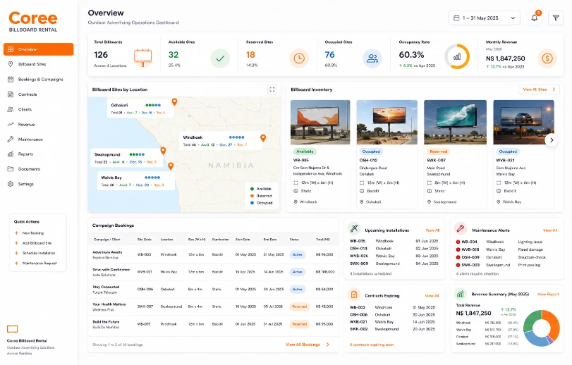Click Add Billboard Site quick action
The height and width of the screenshot is (365, 572).
(37, 243)
